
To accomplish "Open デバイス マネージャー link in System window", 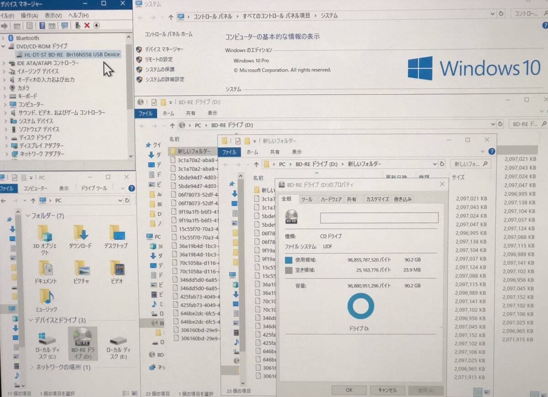I will pos(164,49).
